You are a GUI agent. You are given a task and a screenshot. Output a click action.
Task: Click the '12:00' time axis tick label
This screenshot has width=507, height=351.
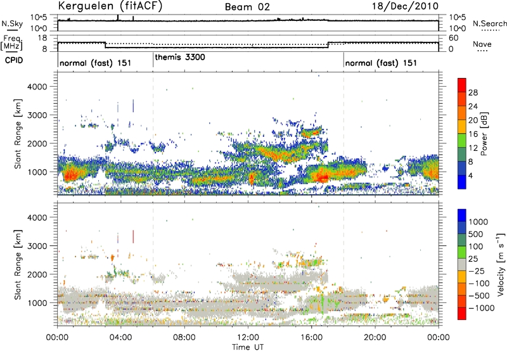click(248, 338)
